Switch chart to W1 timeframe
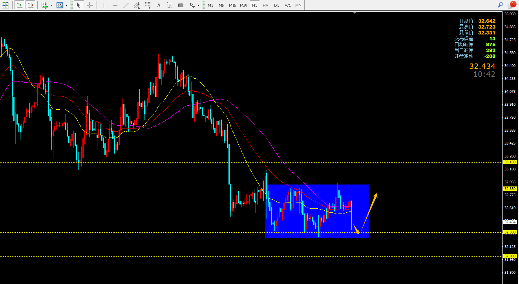 (x=288, y=5)
